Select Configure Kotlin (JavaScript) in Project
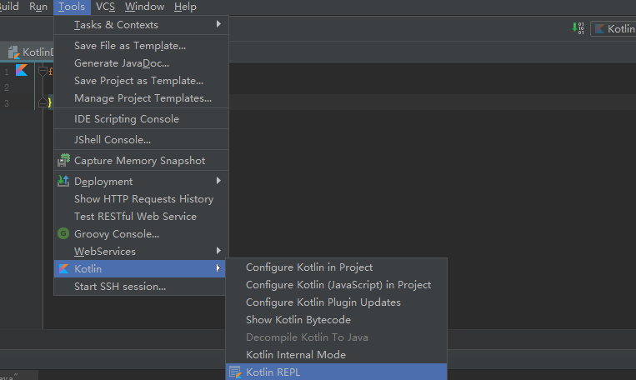636x380 pixels. 336,285
